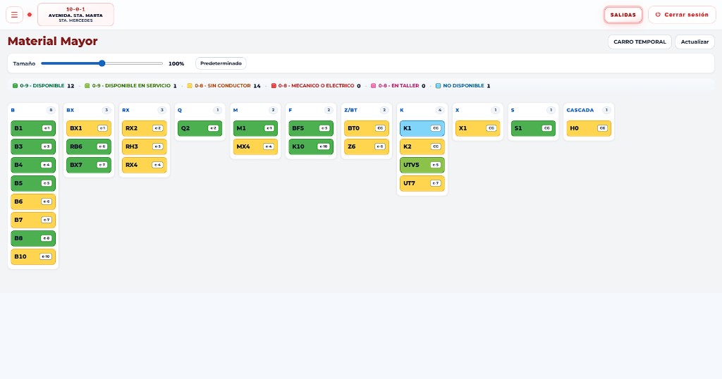
Task: Open vehicle card BX1
Action: coord(89,128)
